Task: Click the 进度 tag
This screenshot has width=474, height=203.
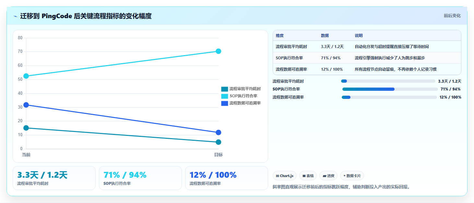Action: point(328,176)
